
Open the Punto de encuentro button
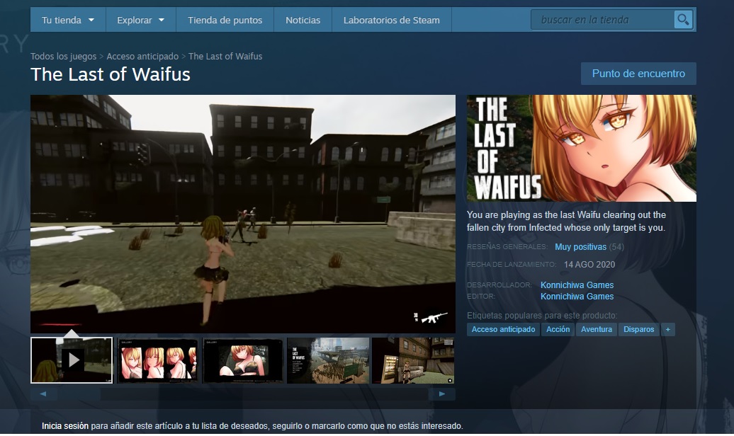point(638,74)
